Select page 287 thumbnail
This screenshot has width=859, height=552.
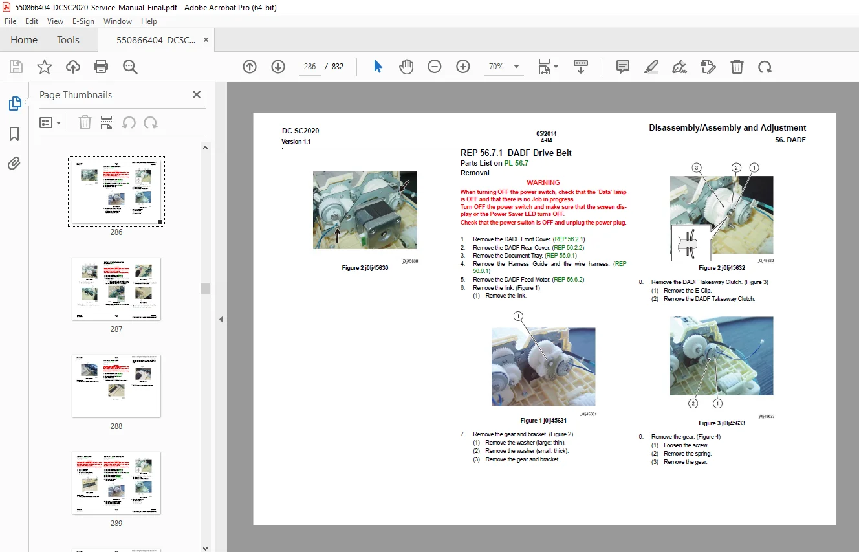click(116, 289)
